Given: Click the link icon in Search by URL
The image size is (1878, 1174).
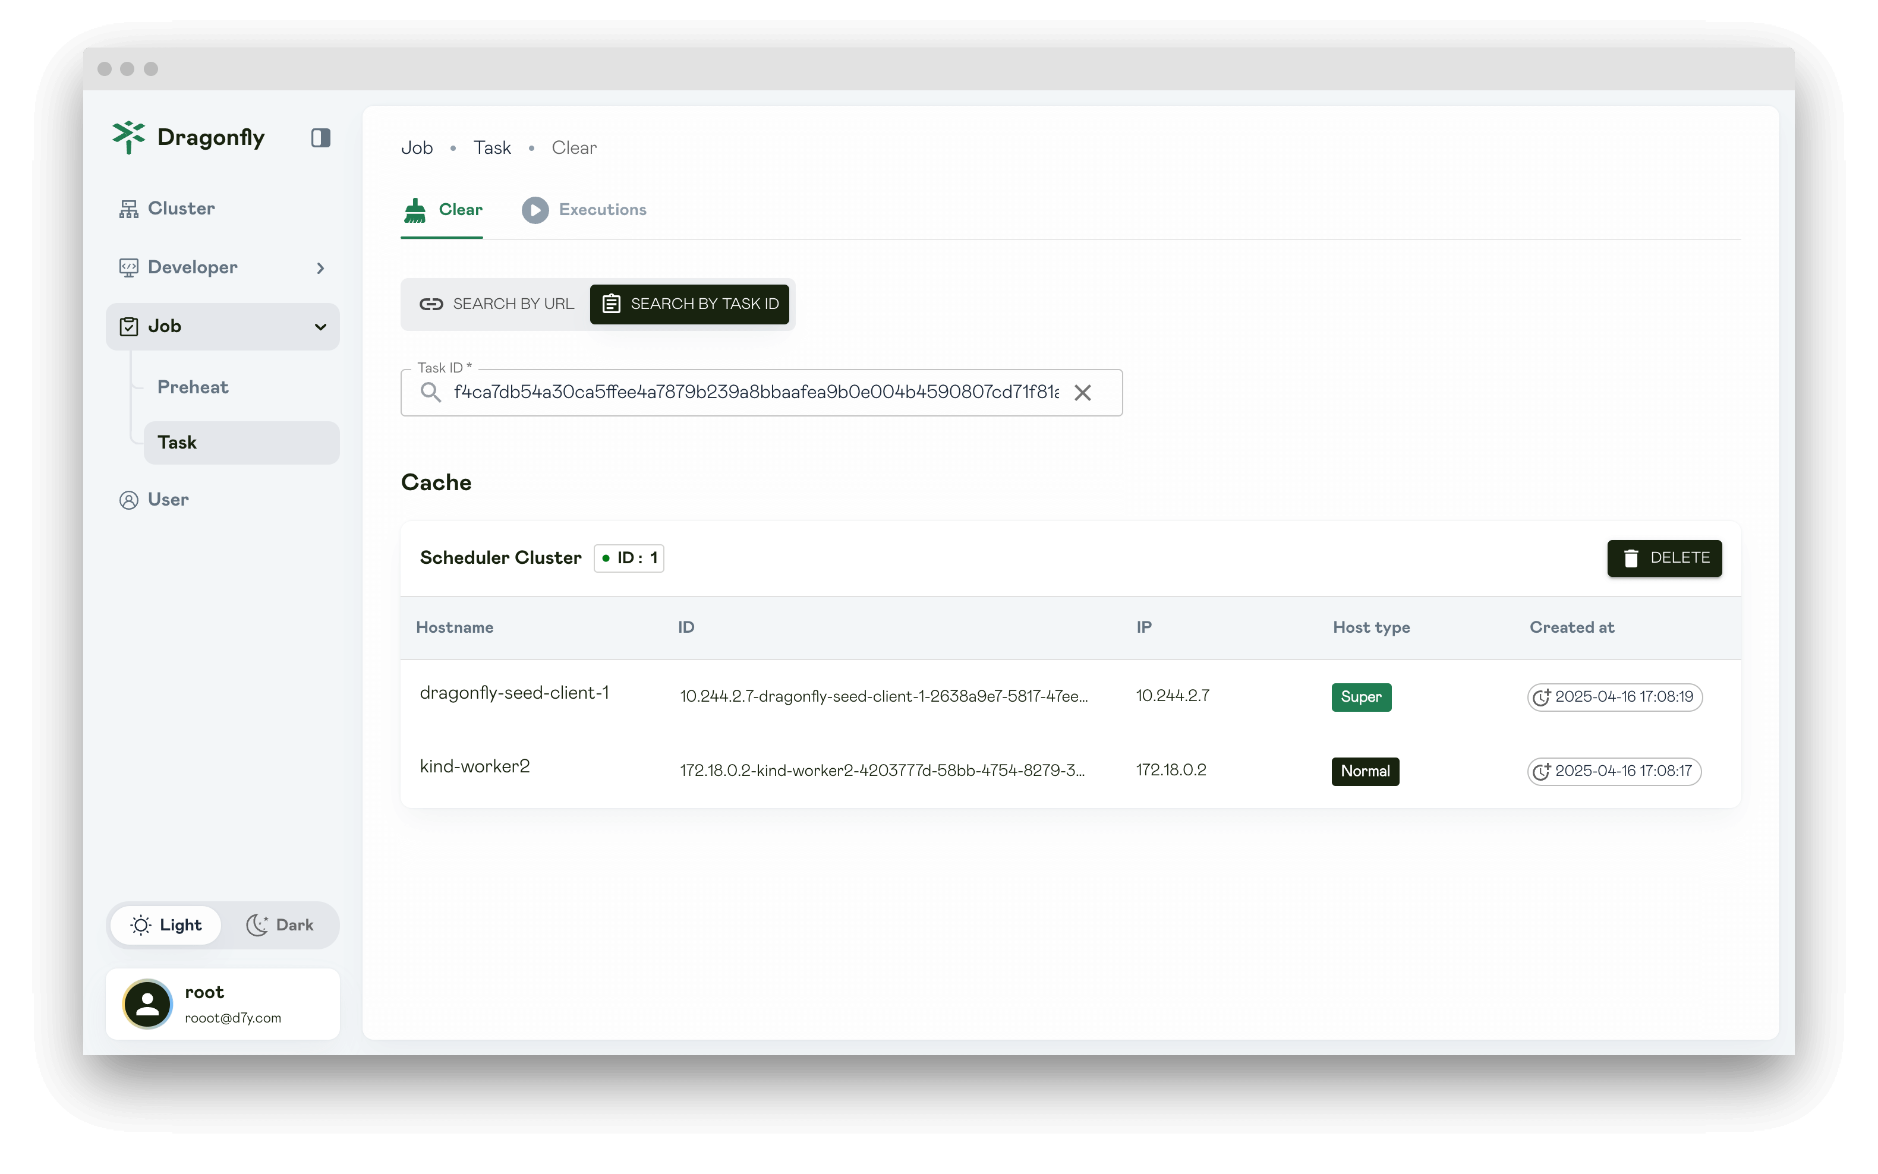Looking at the screenshot, I should point(431,304).
